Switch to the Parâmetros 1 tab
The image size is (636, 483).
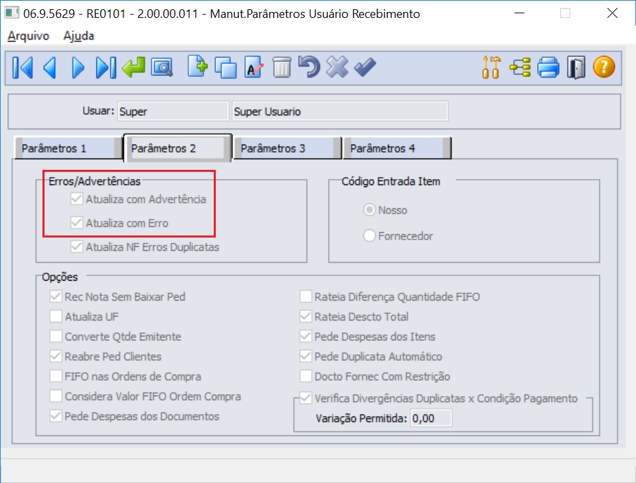click(68, 149)
